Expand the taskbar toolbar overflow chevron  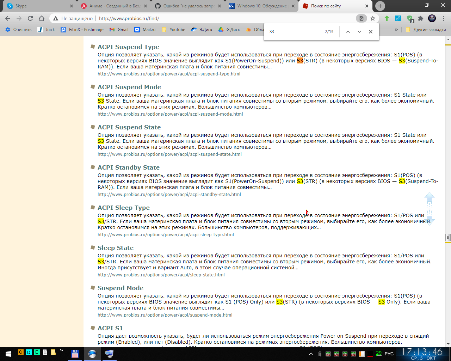point(62,351)
